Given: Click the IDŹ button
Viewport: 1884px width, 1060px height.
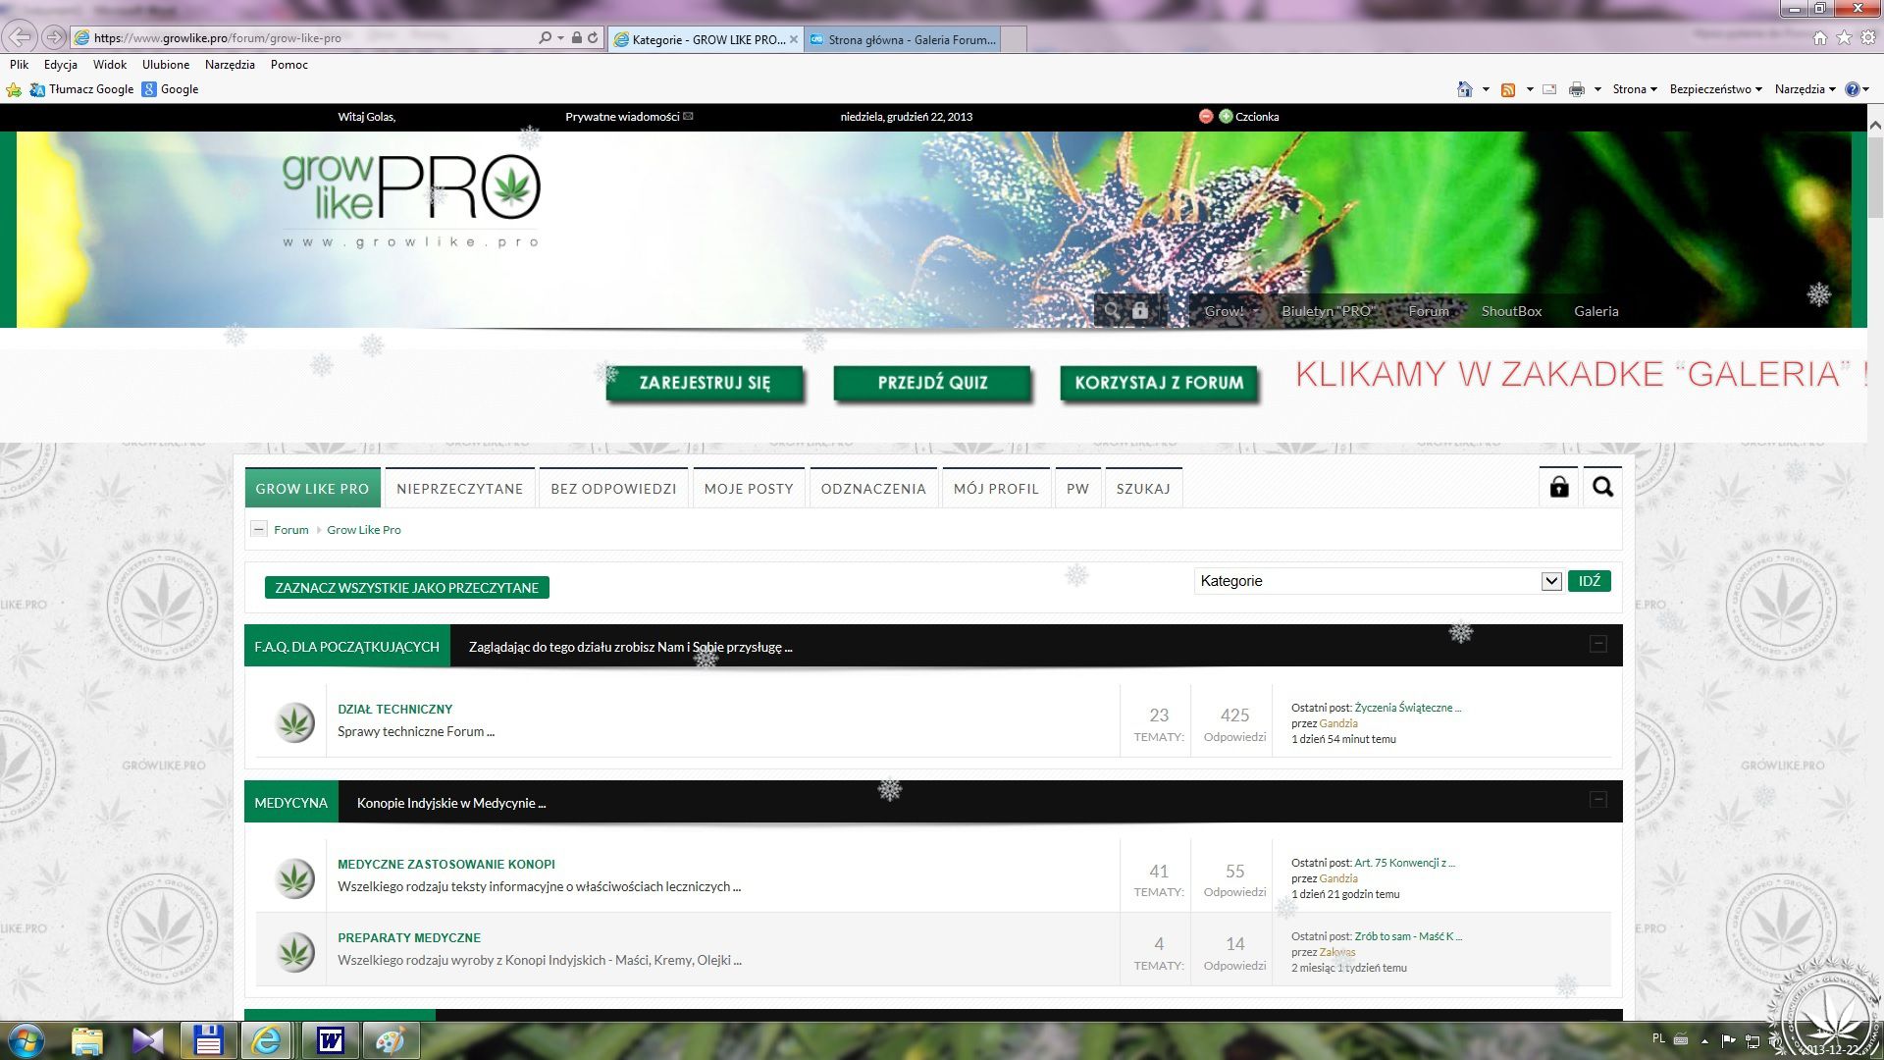Looking at the screenshot, I should click(x=1590, y=581).
